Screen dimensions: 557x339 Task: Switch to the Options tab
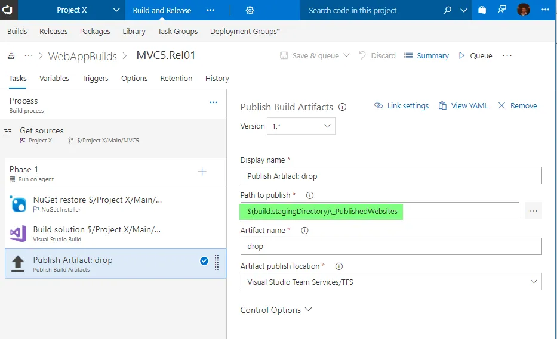tap(134, 79)
